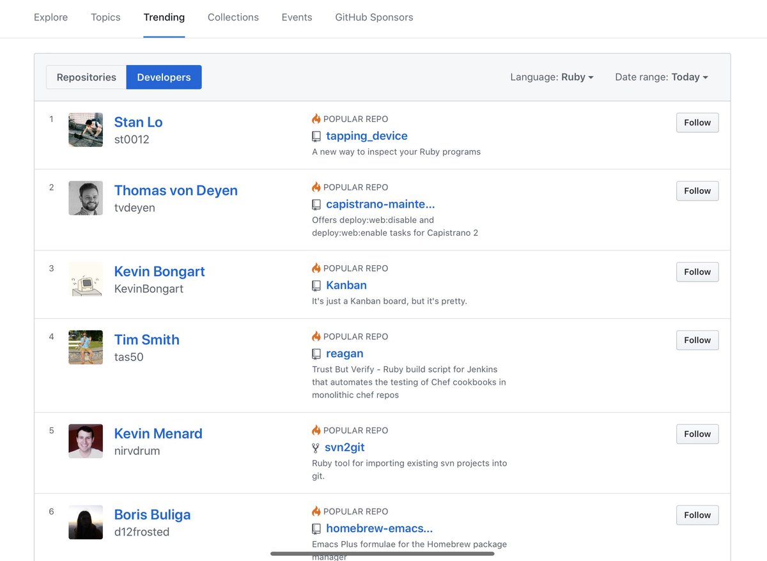Click Boris Buliga's dark avatar
Screen dimensions: 767x561
[86, 523]
